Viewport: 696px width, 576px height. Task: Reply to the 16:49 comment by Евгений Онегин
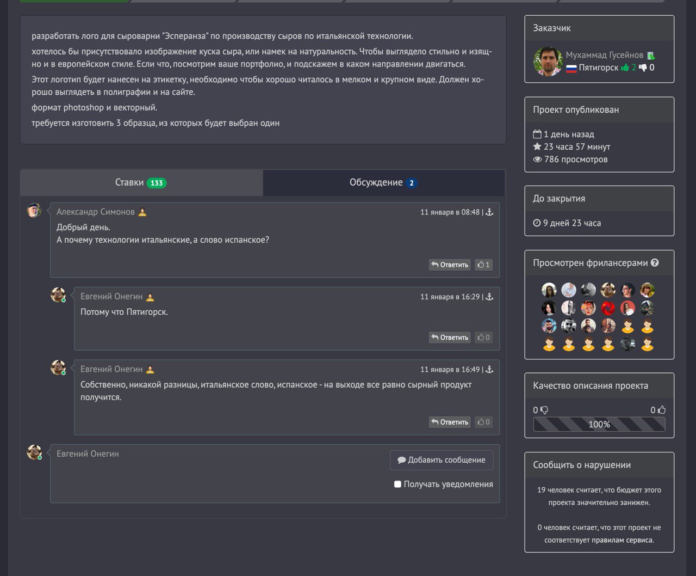click(x=450, y=422)
